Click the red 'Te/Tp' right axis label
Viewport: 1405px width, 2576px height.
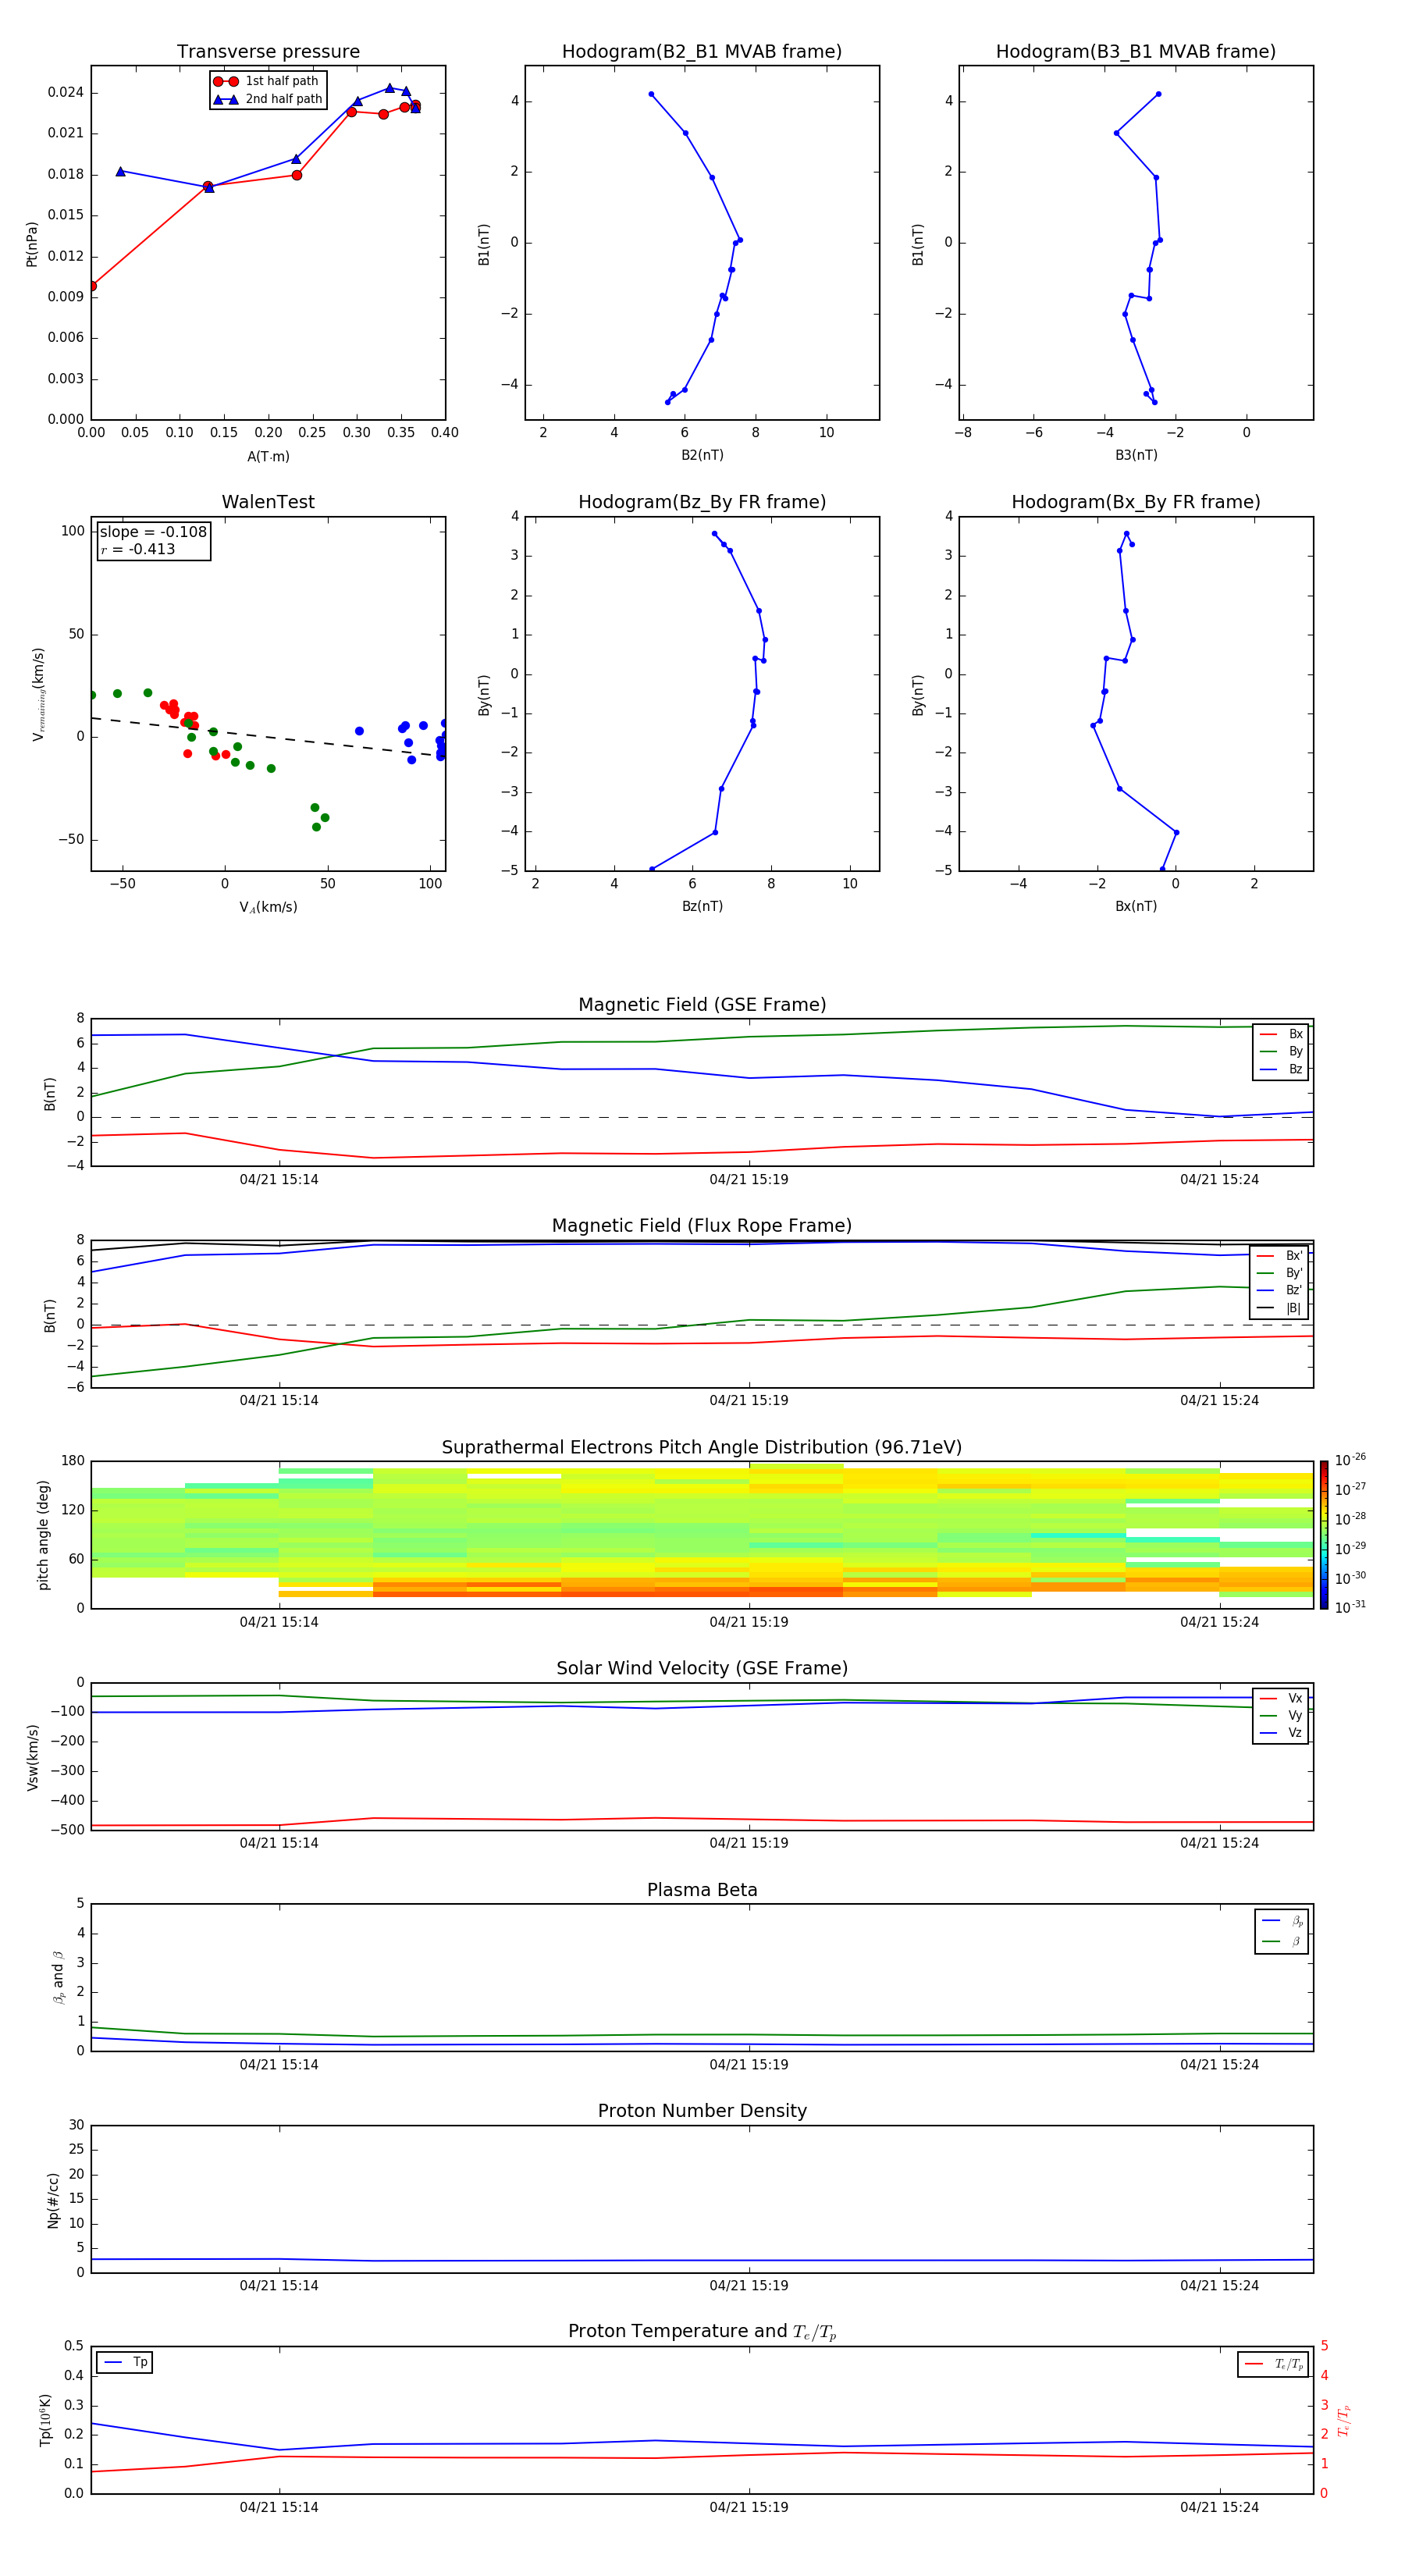(1344, 2420)
